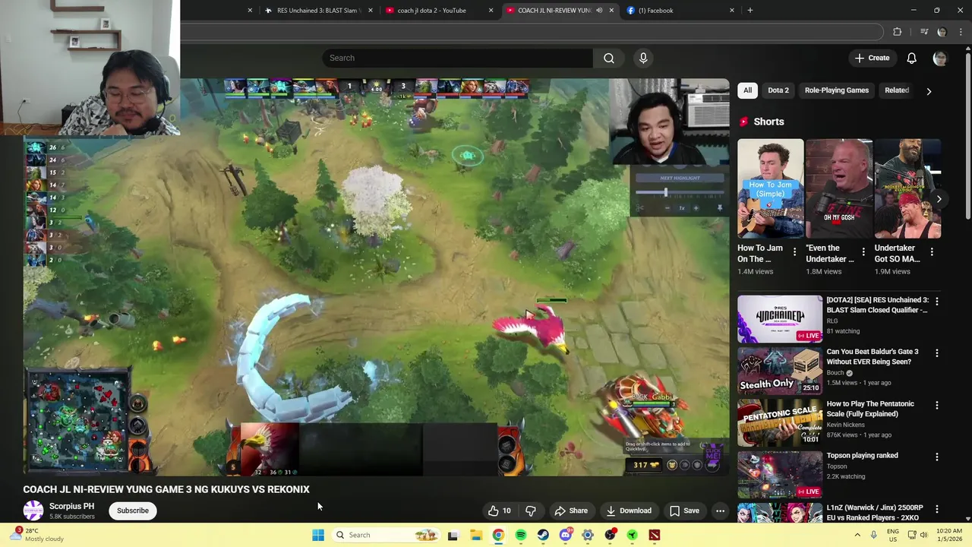Focus the YouTube search field

point(457,58)
